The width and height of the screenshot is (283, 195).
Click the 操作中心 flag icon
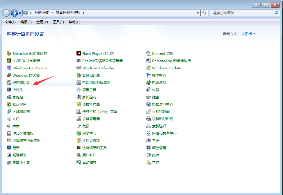pyautogui.click(x=148, y=75)
